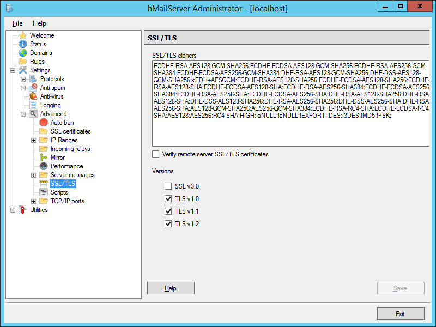The height and width of the screenshot is (327, 436).
Task: Uncheck the TLS v1.1 checkbox
Action: pyautogui.click(x=168, y=211)
